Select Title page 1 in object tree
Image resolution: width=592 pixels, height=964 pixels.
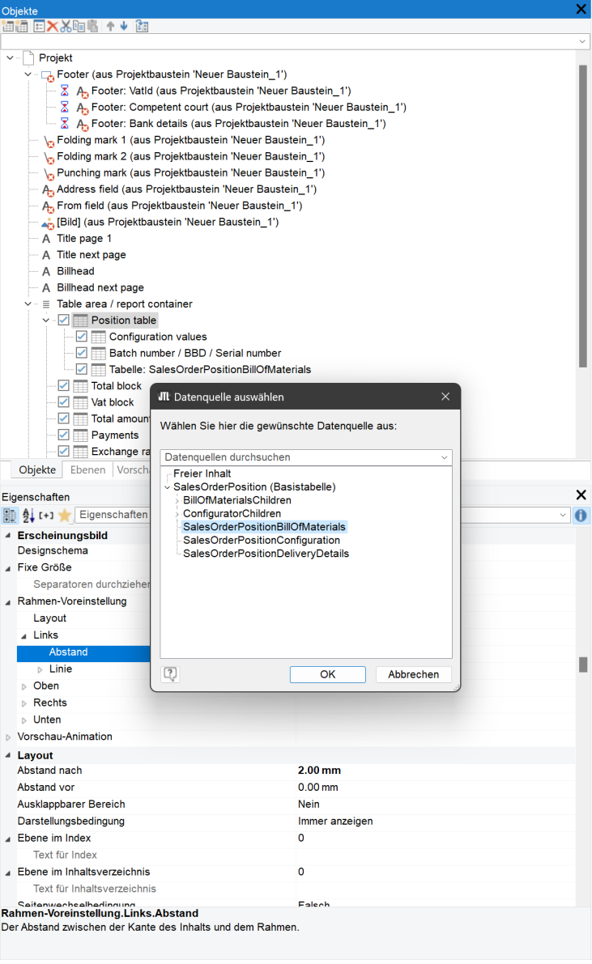[84, 239]
